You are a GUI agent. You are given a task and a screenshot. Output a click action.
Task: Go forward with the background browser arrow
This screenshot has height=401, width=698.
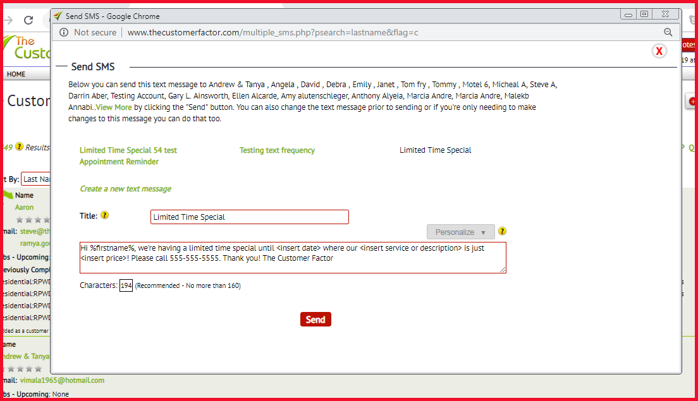coord(8,20)
